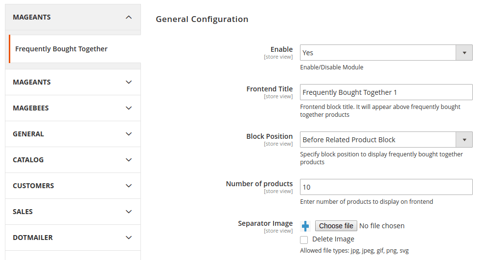The width and height of the screenshot is (484, 260).
Task: Open Before Related Product Block select
Action: point(386,140)
